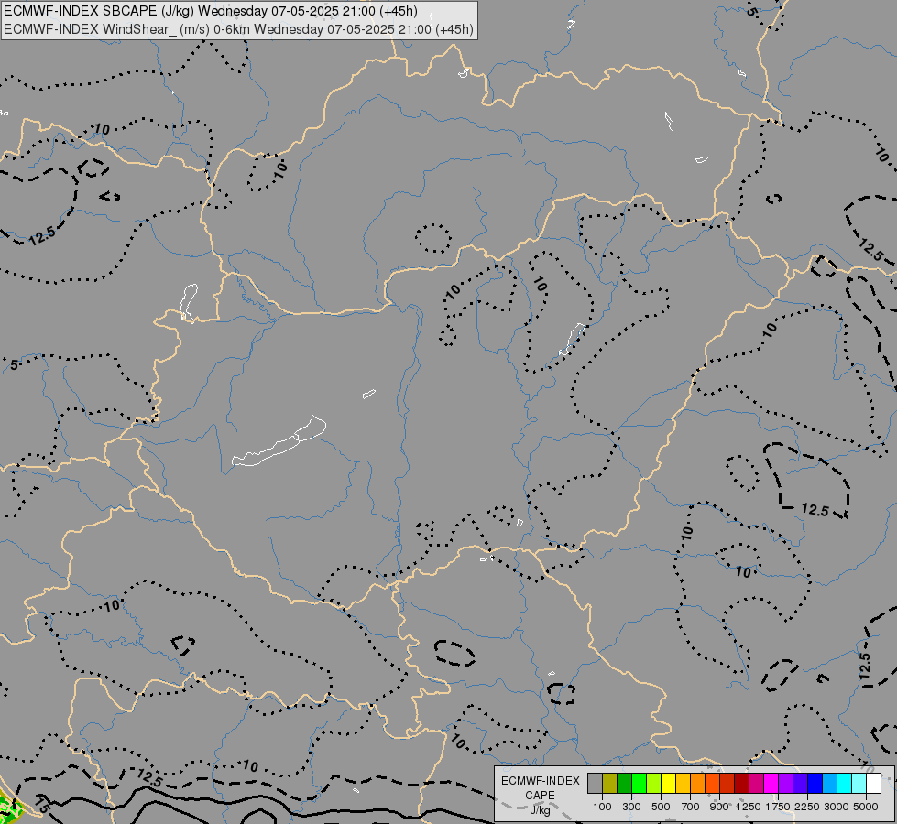Click the 500 legend value
This screenshot has width=897, height=824.
pyautogui.click(x=661, y=807)
